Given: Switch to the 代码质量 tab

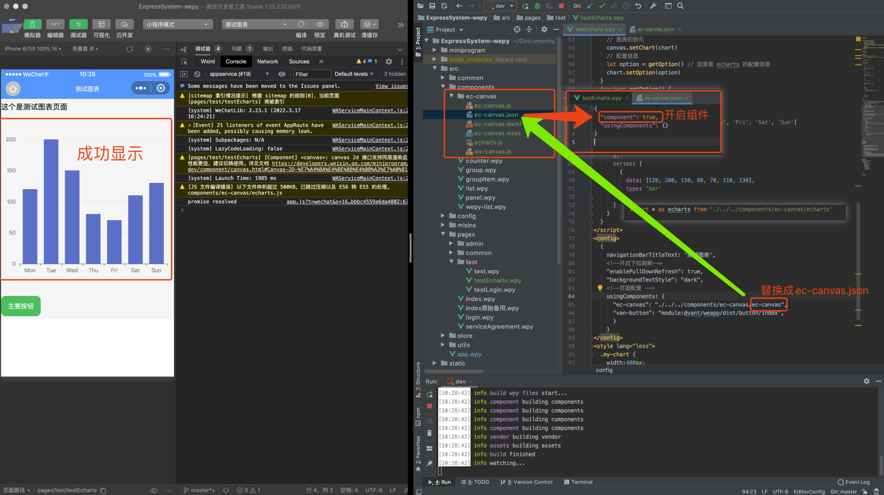Looking at the screenshot, I should coord(312,49).
